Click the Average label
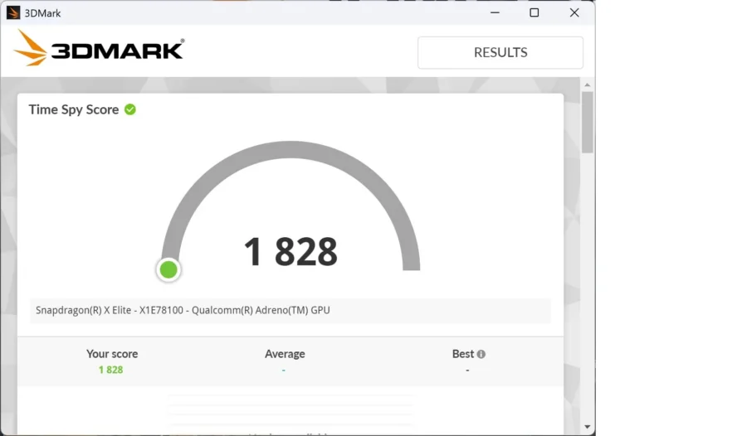The width and height of the screenshot is (747, 436). coord(285,354)
